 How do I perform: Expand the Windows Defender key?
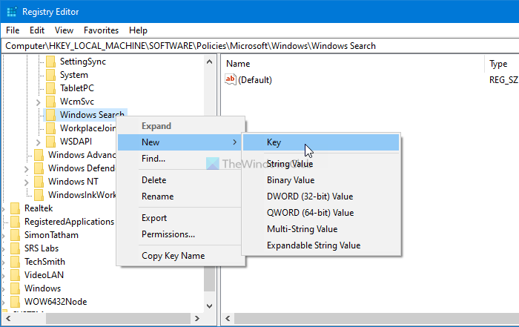pos(27,169)
